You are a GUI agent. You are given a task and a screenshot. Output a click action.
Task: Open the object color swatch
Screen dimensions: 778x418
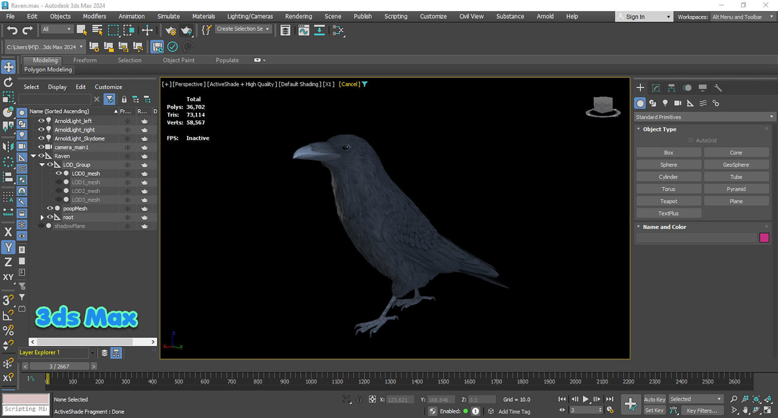click(764, 238)
